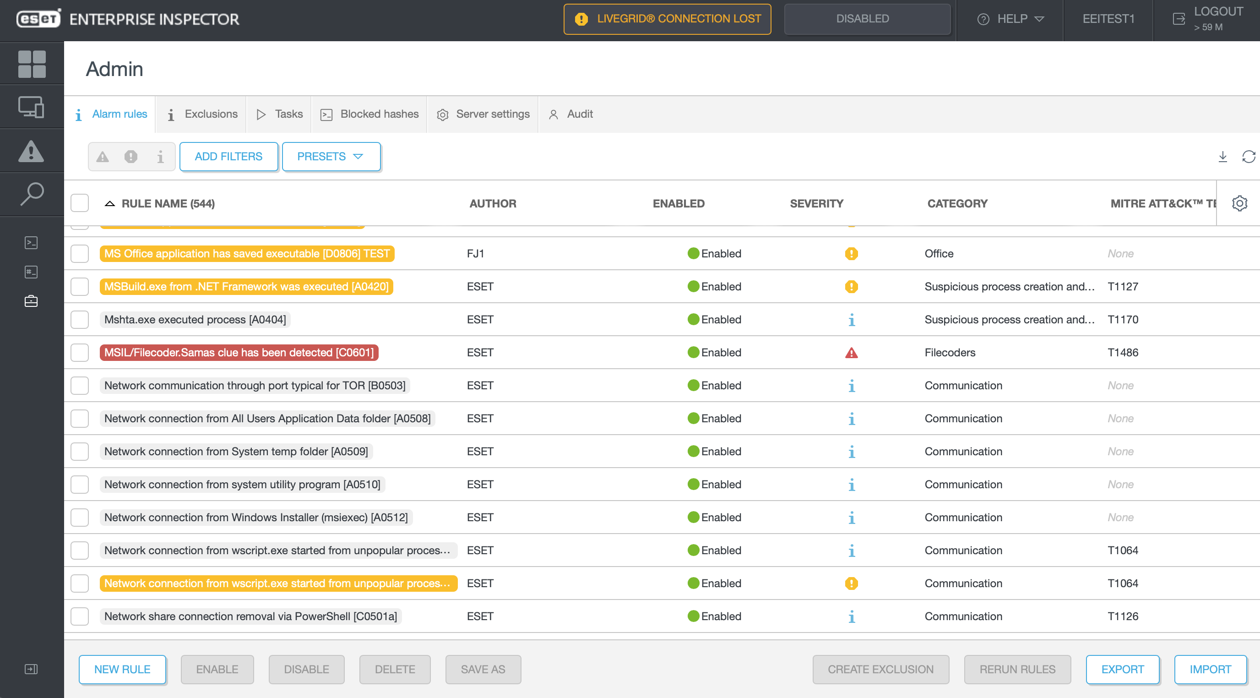Click the IMPORT button
Screen dimensions: 1260x698
(x=1210, y=669)
